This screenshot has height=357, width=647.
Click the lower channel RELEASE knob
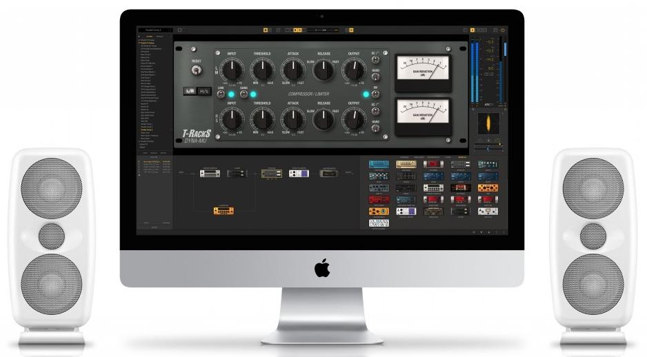[324, 119]
